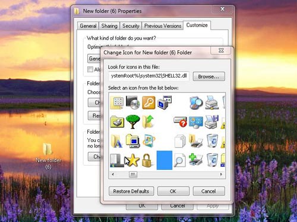
Task: Choose the orange key icon
Action: 148,102
